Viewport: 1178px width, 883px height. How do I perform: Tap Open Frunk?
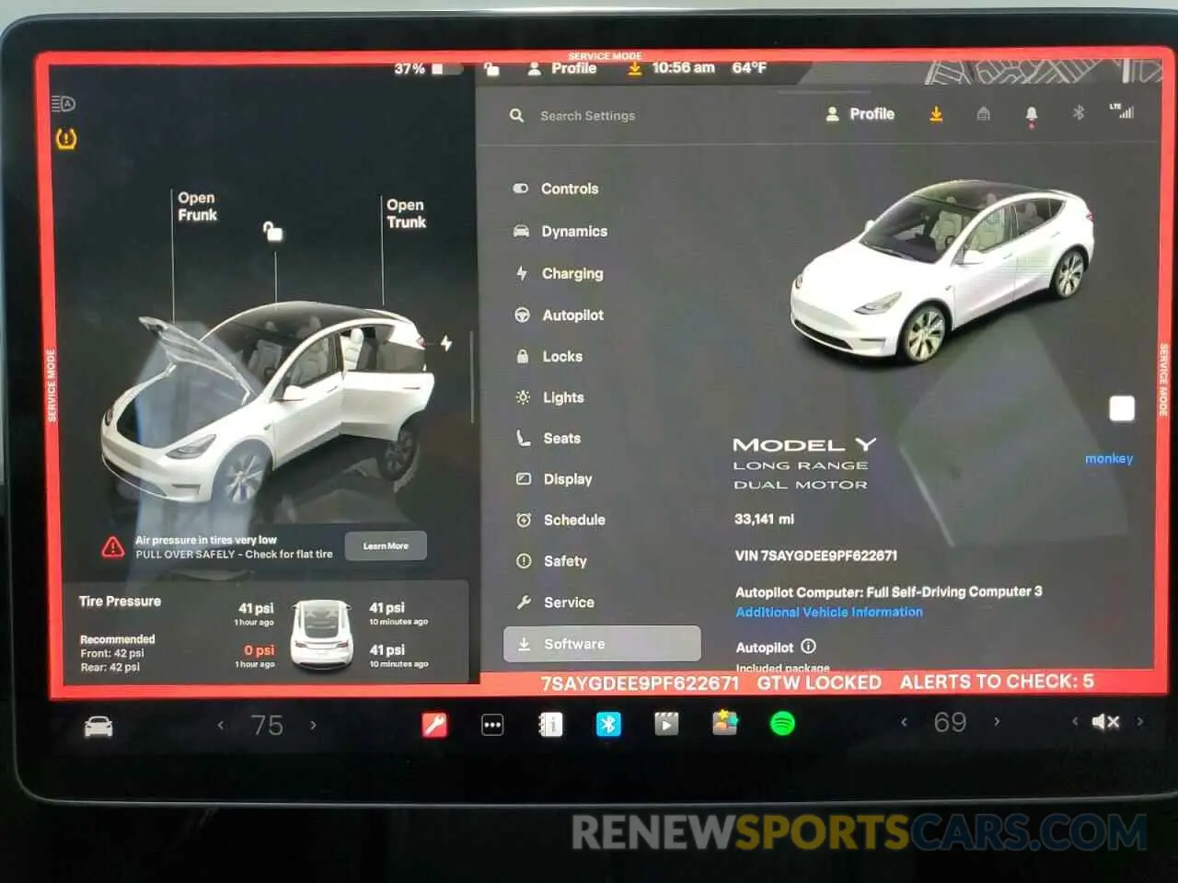pos(197,207)
